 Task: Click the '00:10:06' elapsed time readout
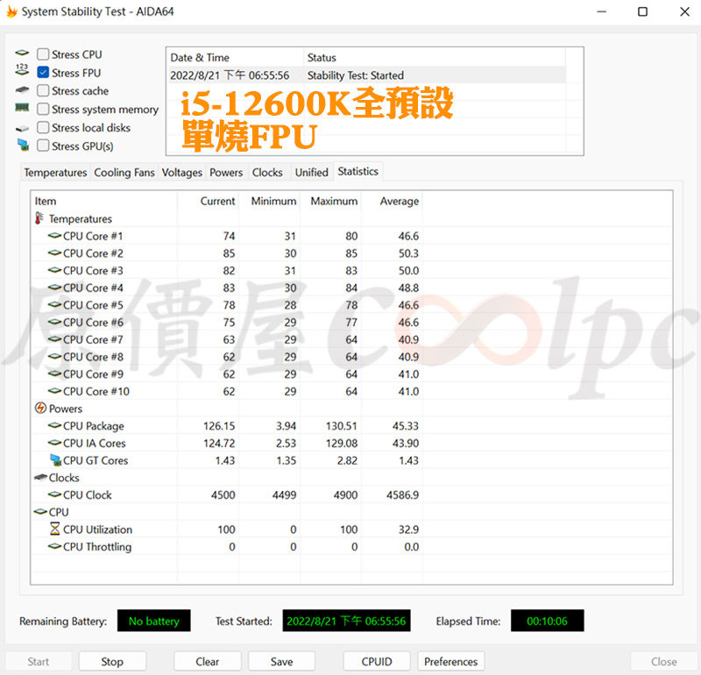click(547, 621)
